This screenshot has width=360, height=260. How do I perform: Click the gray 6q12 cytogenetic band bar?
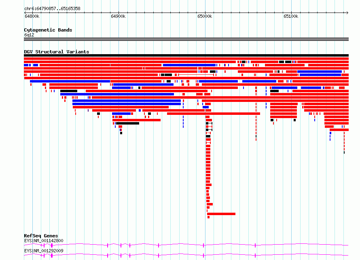pyautogui.click(x=186, y=39)
